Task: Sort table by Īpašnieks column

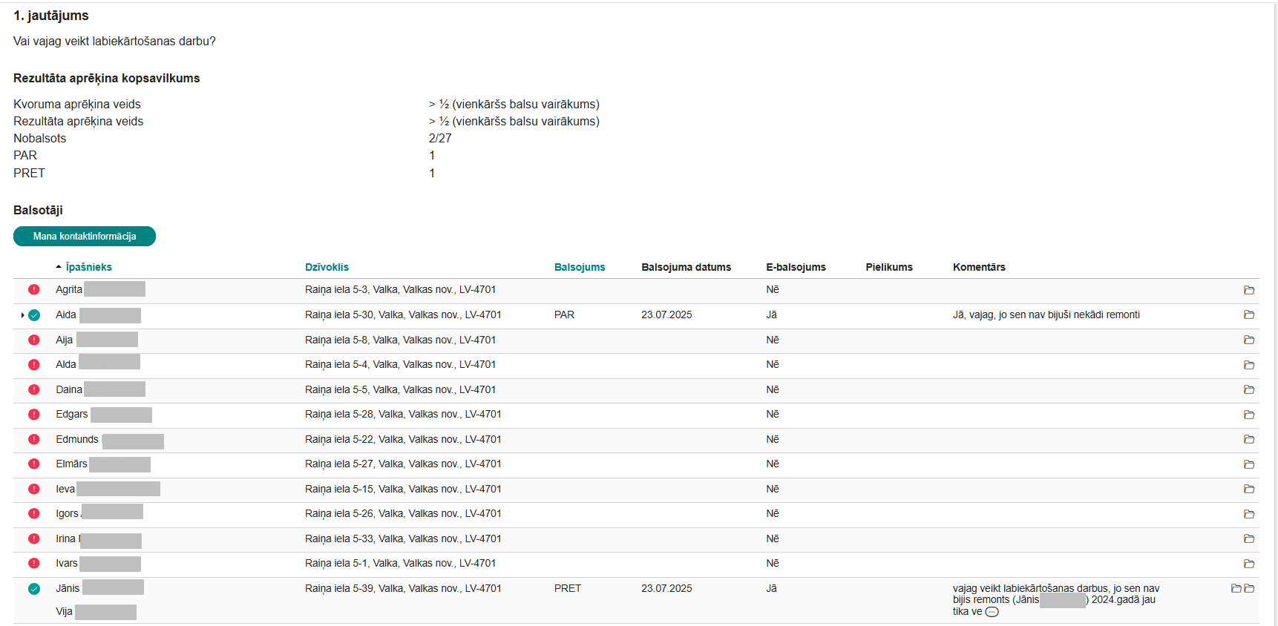Action: [x=88, y=267]
